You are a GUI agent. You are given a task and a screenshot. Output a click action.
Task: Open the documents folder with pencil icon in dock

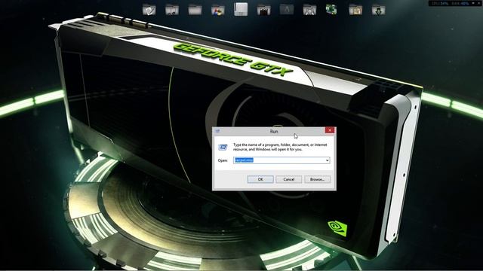149,10
